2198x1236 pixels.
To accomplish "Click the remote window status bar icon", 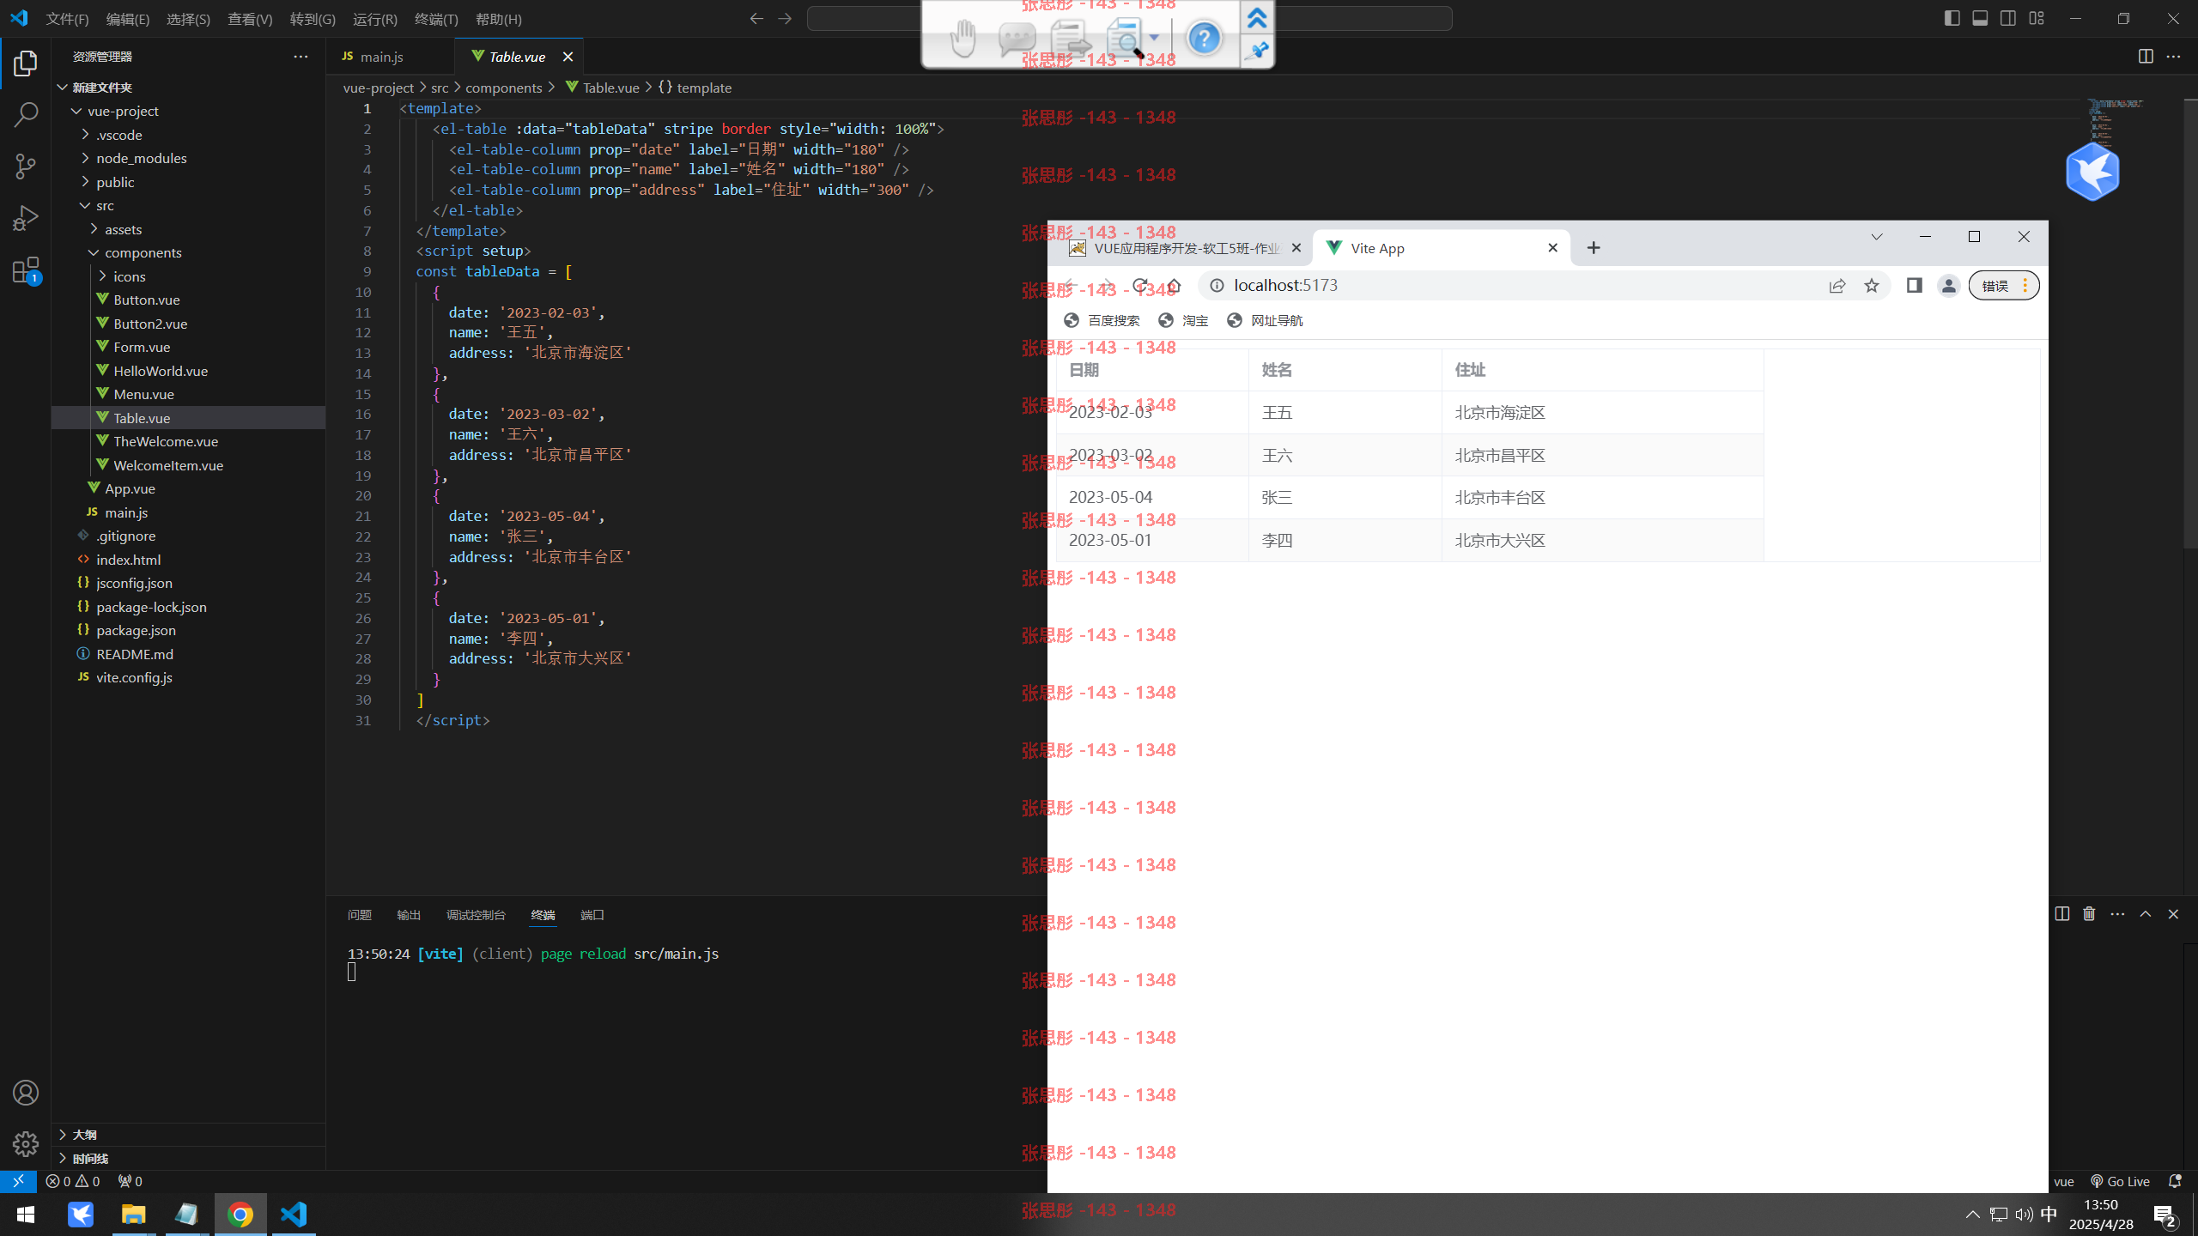I will click(x=18, y=1181).
